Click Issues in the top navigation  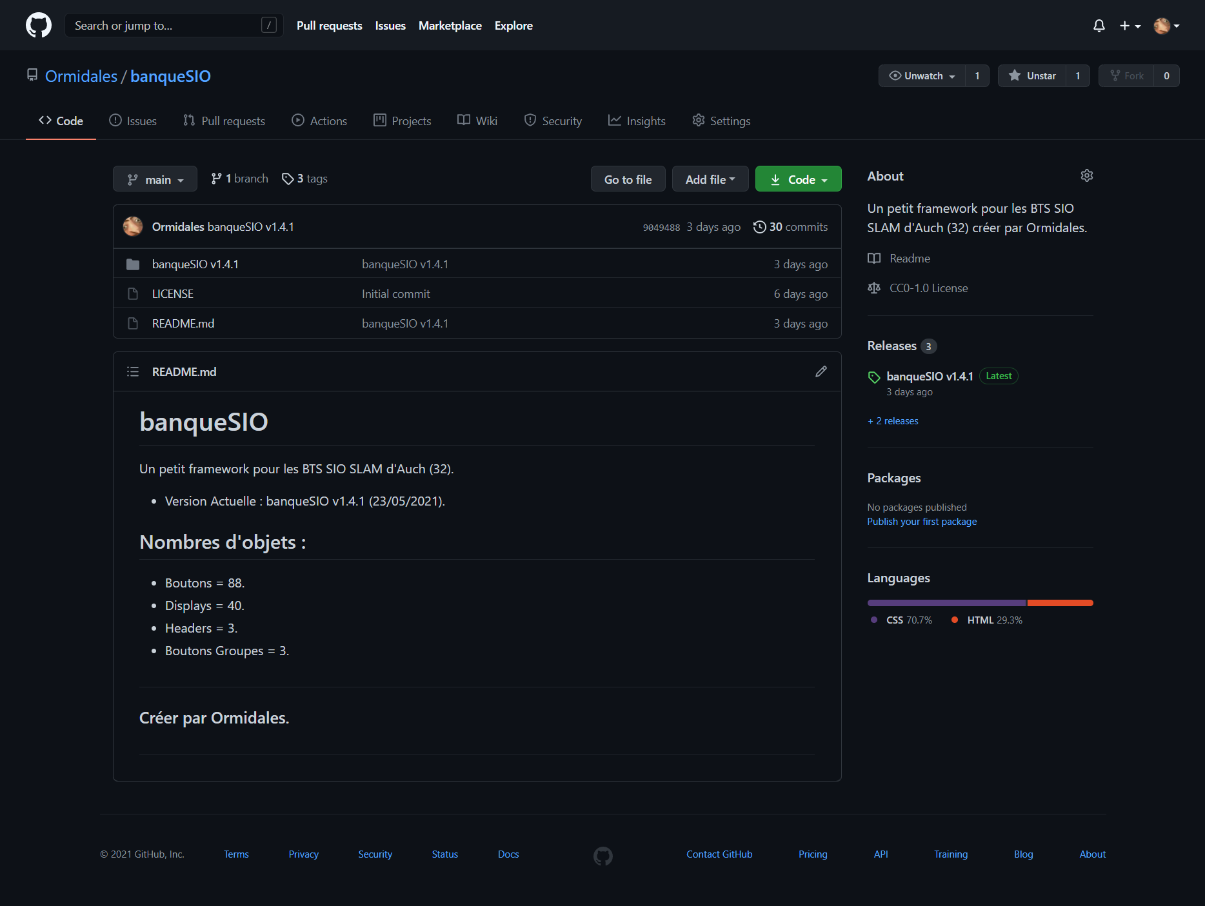390,26
